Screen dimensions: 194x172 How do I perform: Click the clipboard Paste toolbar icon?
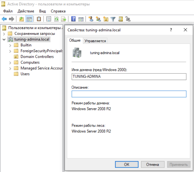(39, 19)
